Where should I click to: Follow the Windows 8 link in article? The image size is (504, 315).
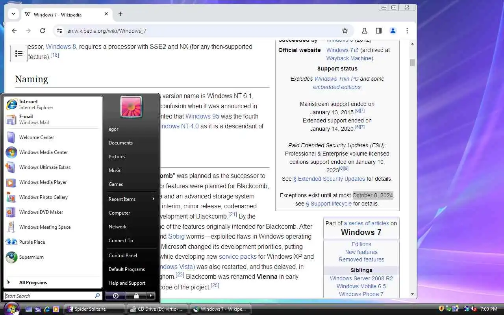61,46
